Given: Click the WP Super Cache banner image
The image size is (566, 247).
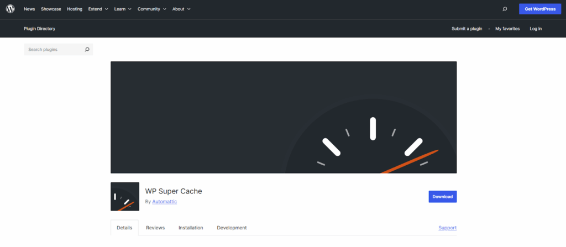Looking at the screenshot, I should tap(284, 117).
